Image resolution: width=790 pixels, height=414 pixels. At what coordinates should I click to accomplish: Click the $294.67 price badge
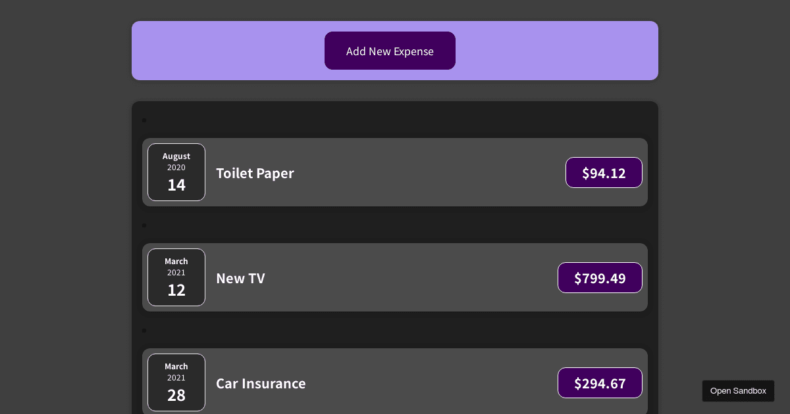point(600,383)
